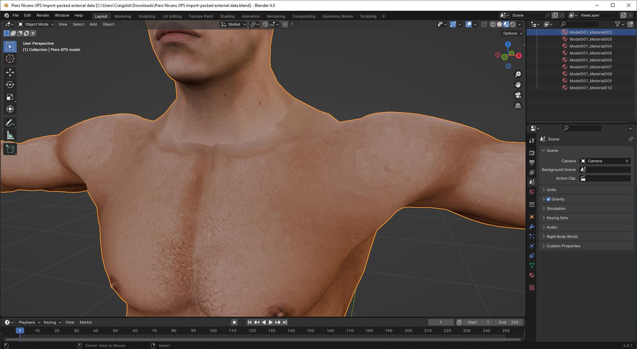
Task: Switch to the Geometry Nodes workspace tab
Action: [x=337, y=16]
